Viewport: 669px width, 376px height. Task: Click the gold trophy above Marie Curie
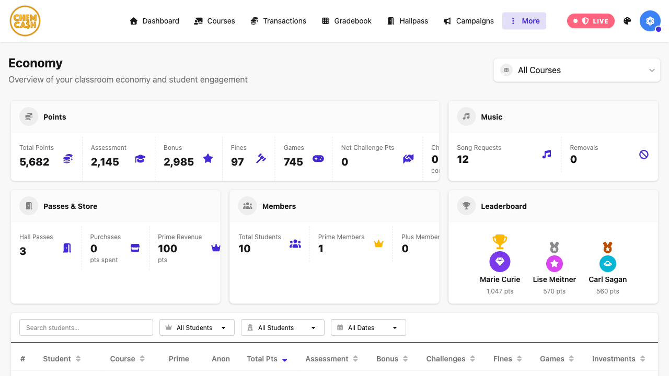(x=500, y=241)
